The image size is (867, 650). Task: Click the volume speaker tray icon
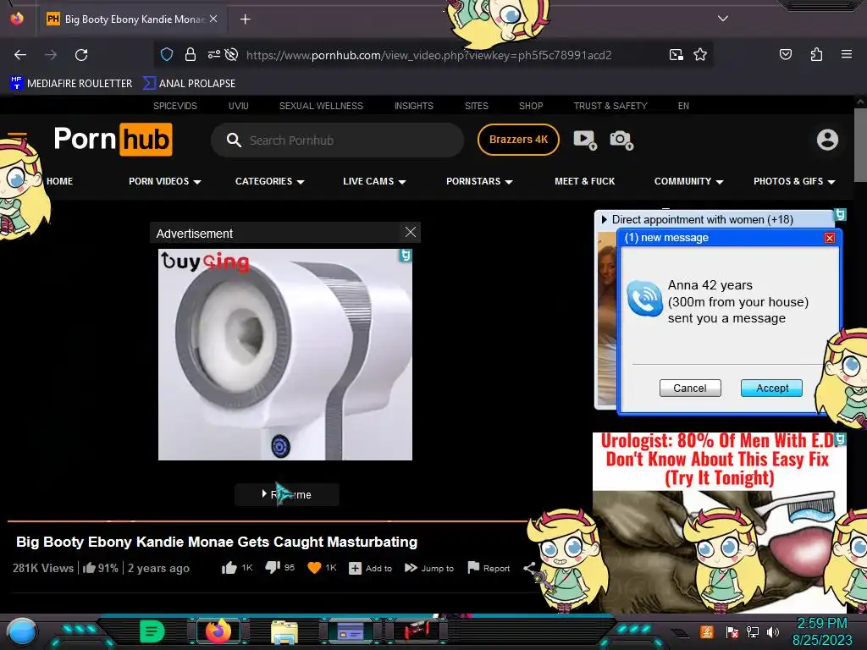[773, 631]
